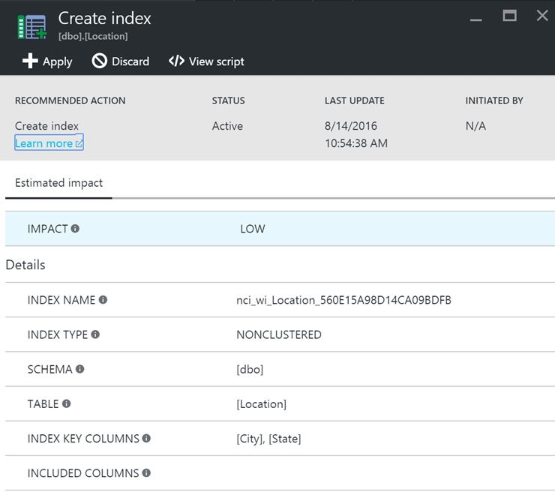Click the [dbo].[Location] subtitle

click(x=93, y=36)
